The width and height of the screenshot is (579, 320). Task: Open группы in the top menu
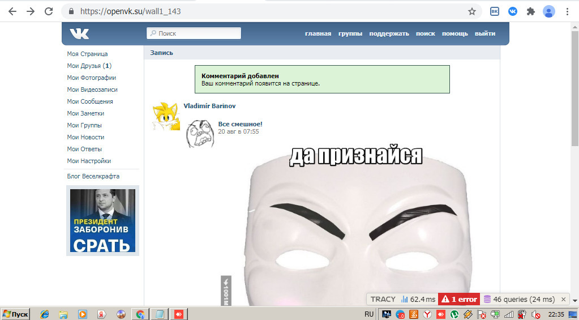pyautogui.click(x=350, y=33)
